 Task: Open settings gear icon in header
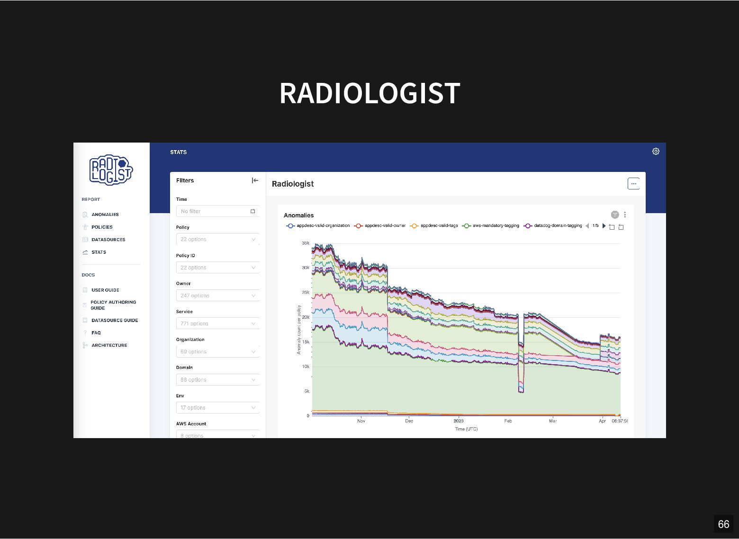click(x=656, y=152)
